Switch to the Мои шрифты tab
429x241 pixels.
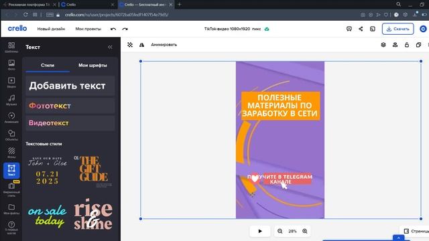(93, 66)
